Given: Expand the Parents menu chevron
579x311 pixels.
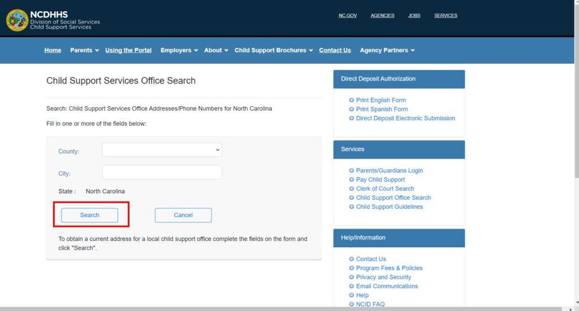Looking at the screenshot, I should [97, 50].
